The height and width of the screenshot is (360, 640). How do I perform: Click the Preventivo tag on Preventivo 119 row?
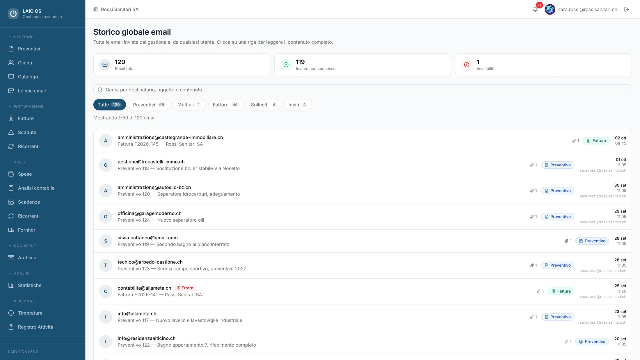592,241
